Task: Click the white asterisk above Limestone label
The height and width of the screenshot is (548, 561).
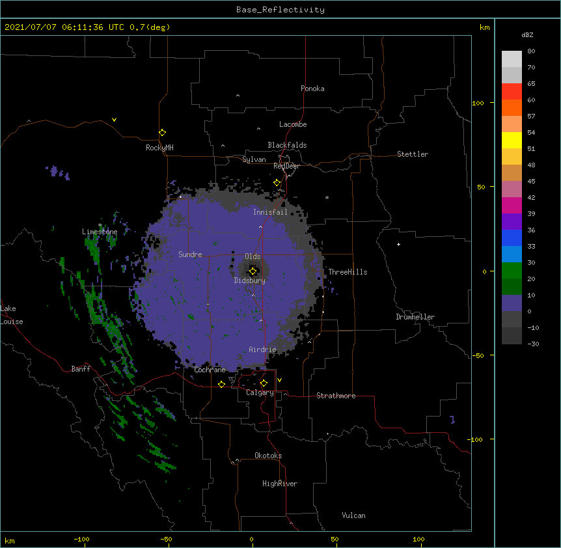Action: 100,225
